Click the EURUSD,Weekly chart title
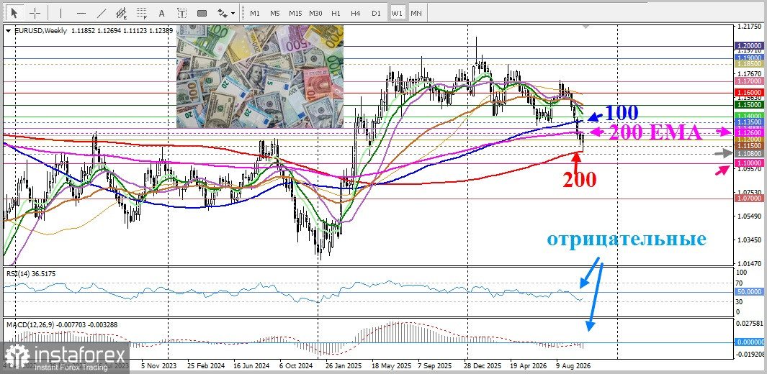The width and height of the screenshot is (767, 374). click(x=40, y=30)
